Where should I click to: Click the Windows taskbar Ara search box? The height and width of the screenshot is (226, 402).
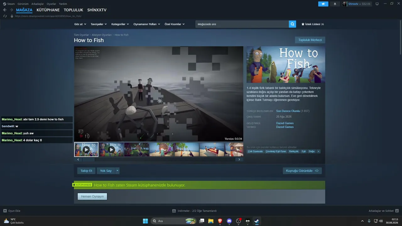point(174,221)
